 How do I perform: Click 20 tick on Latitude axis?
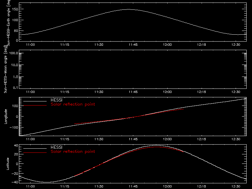(16, 154)
